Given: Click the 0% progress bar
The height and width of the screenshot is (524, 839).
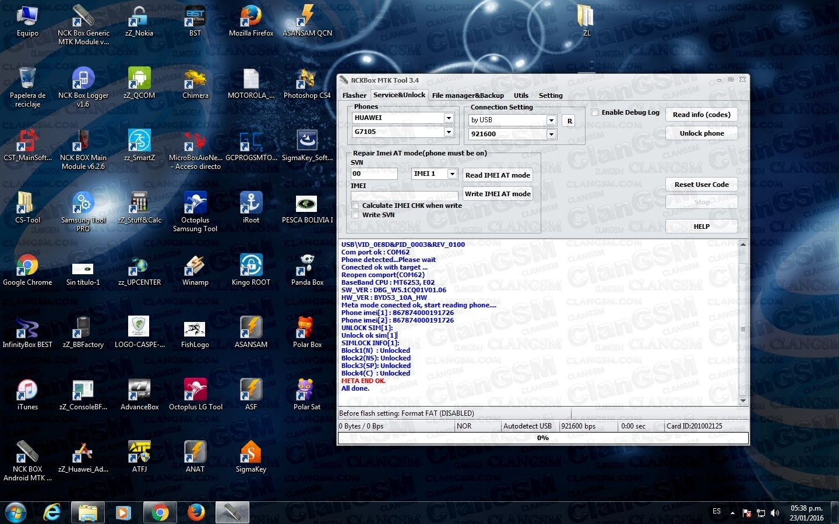Looking at the screenshot, I should [x=543, y=438].
